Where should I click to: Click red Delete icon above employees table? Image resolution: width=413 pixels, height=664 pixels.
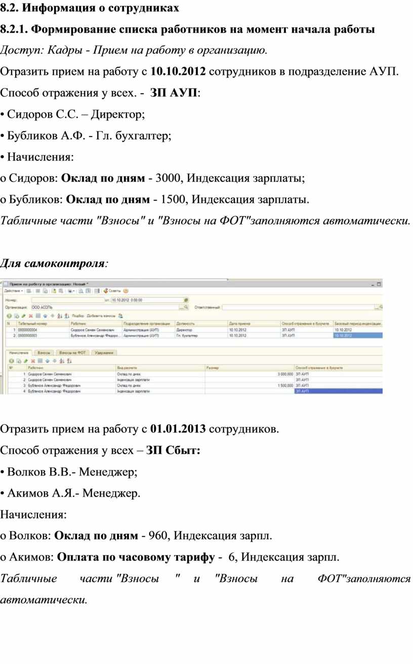tap(31, 316)
